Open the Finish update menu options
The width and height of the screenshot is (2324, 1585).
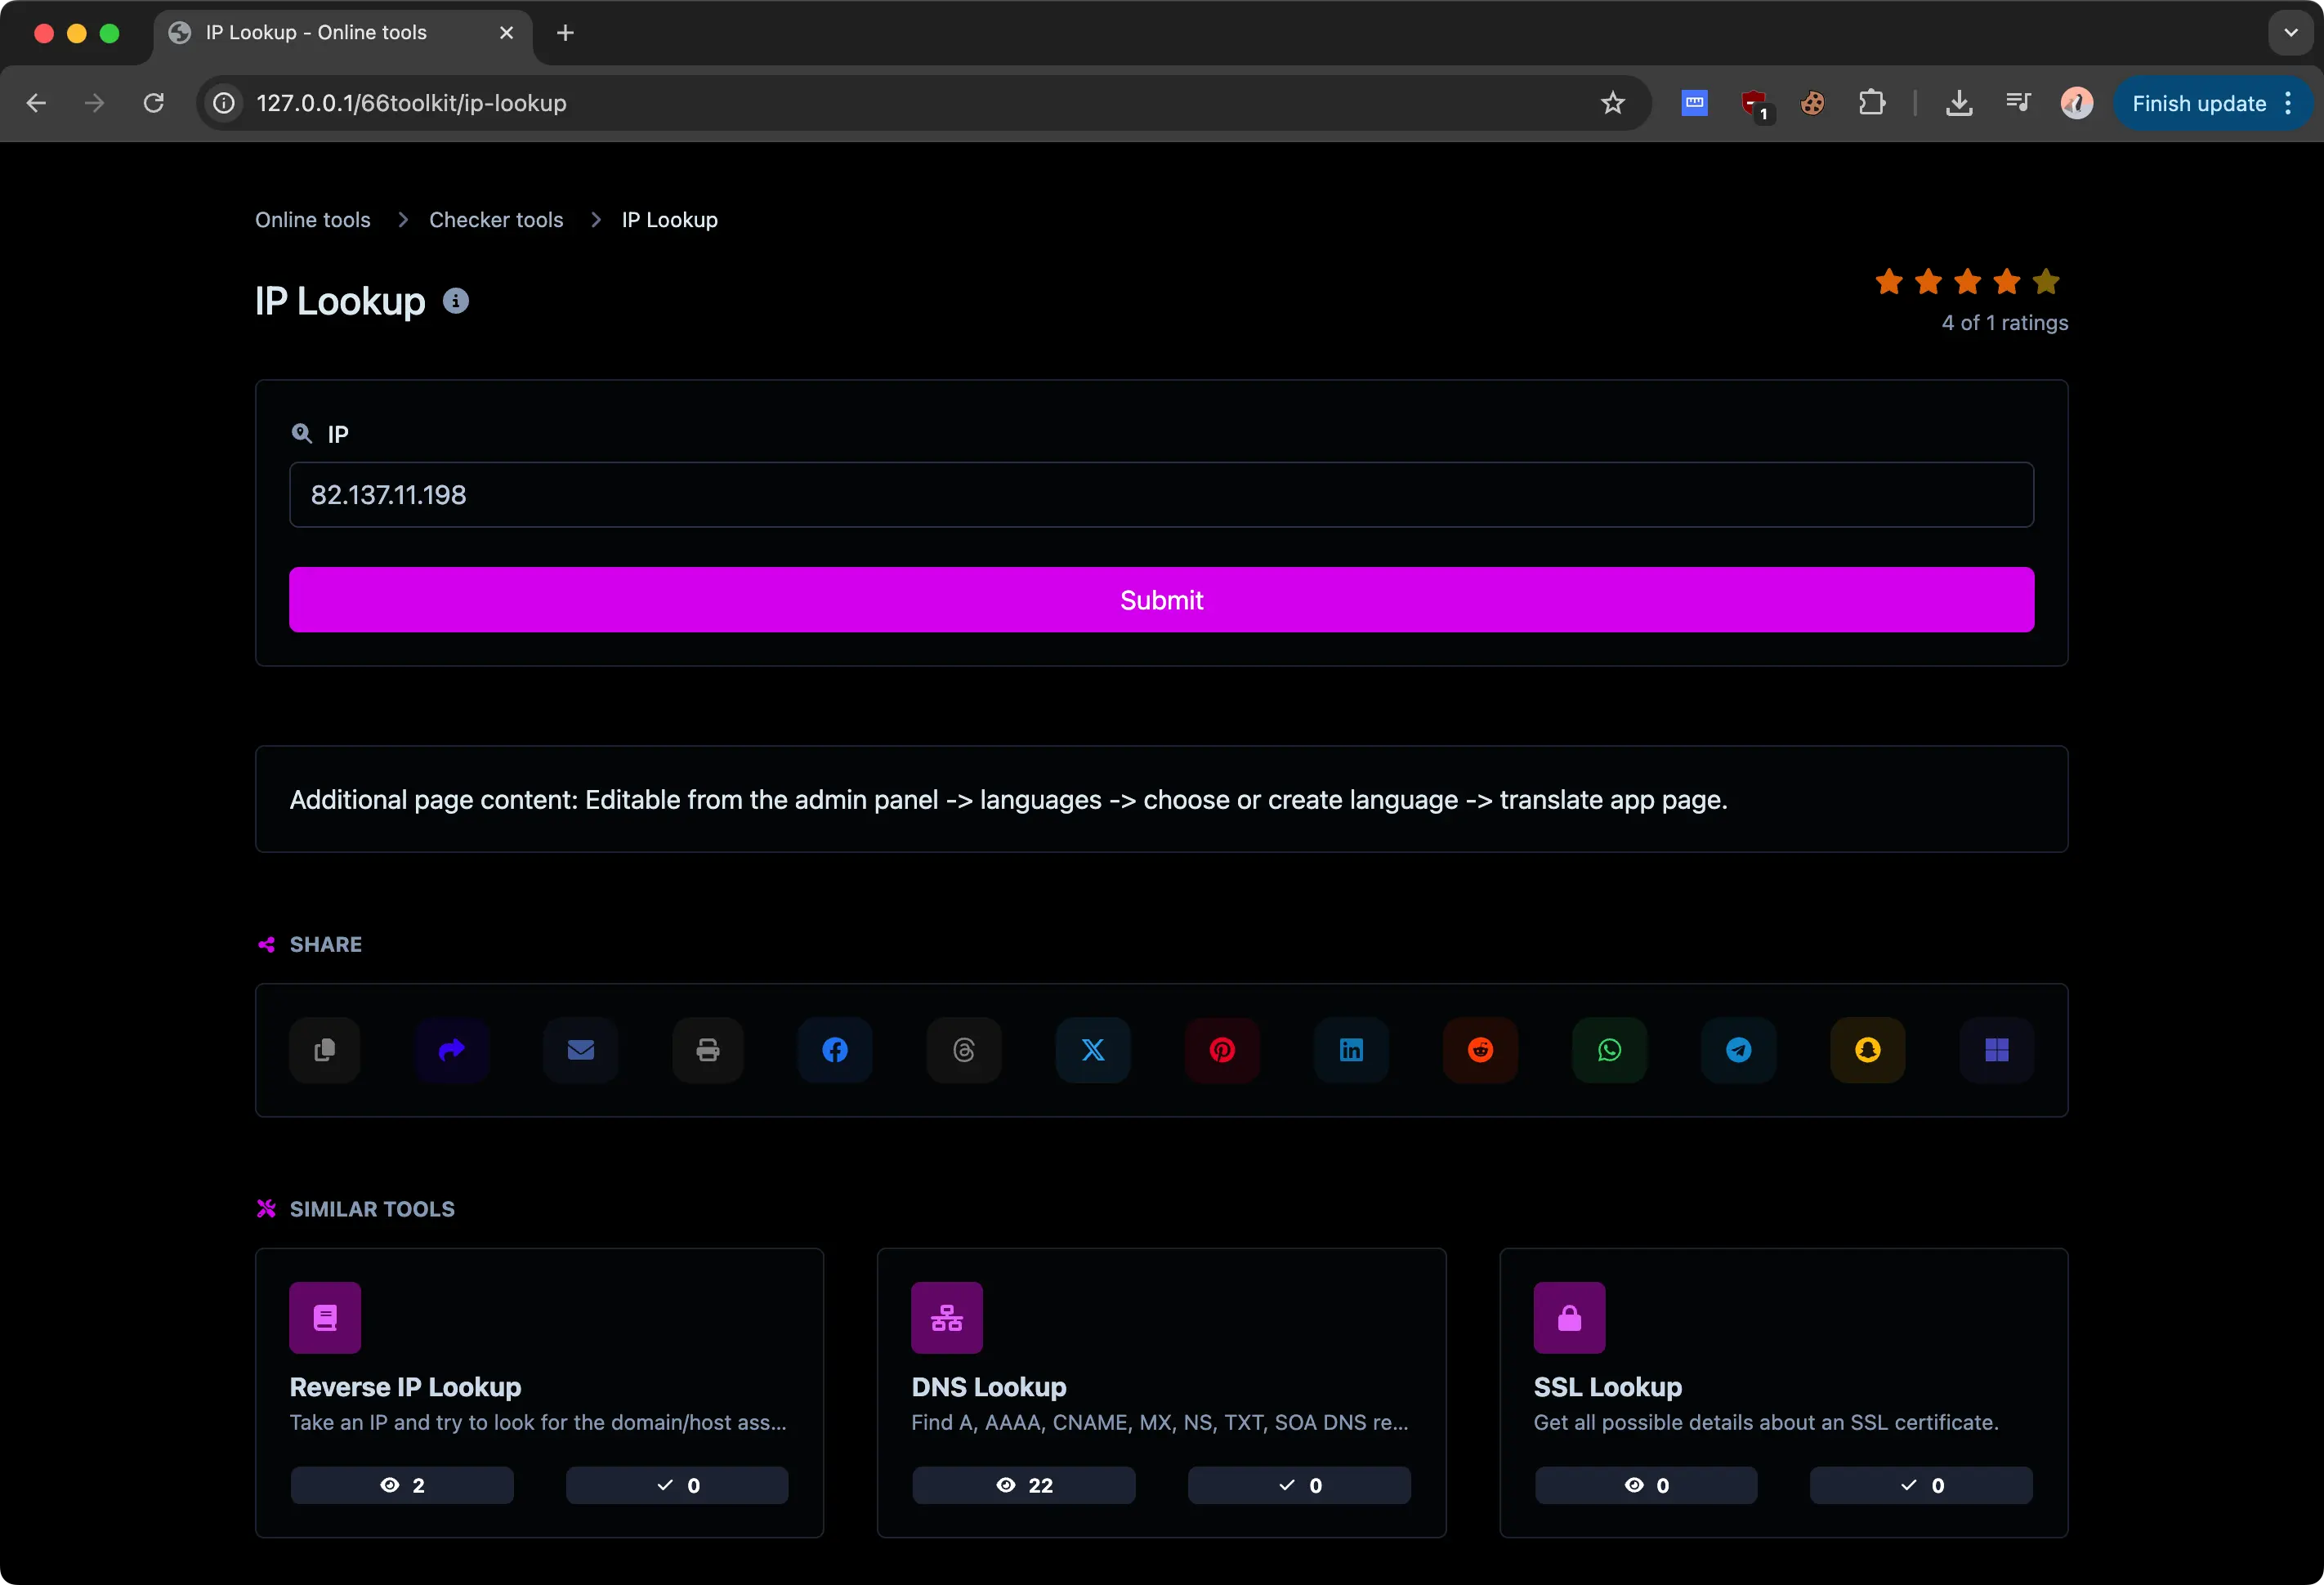click(x=2289, y=103)
